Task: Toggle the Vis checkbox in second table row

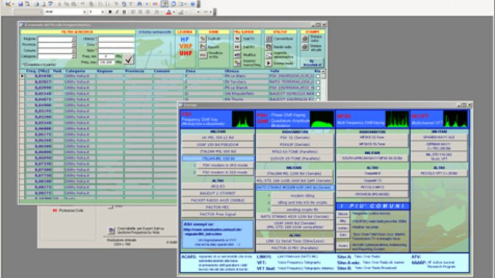Action: (x=318, y=82)
